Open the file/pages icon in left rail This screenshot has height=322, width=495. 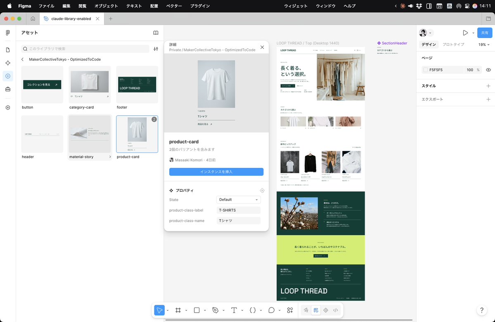click(8, 50)
